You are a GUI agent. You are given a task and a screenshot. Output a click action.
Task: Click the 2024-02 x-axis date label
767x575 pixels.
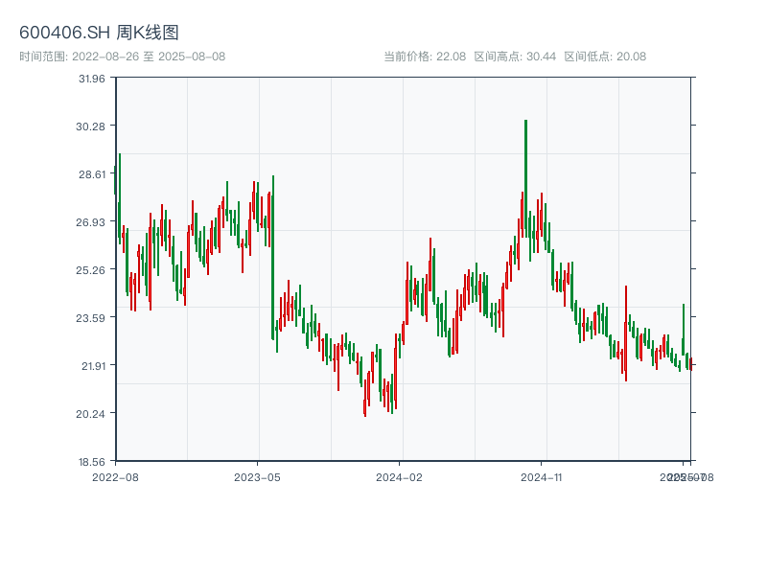point(400,476)
